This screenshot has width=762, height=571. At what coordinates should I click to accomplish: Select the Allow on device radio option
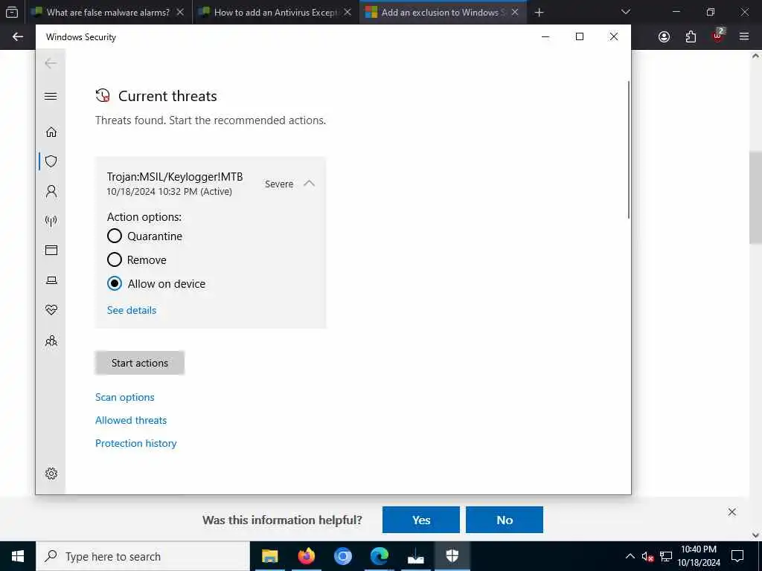point(114,283)
